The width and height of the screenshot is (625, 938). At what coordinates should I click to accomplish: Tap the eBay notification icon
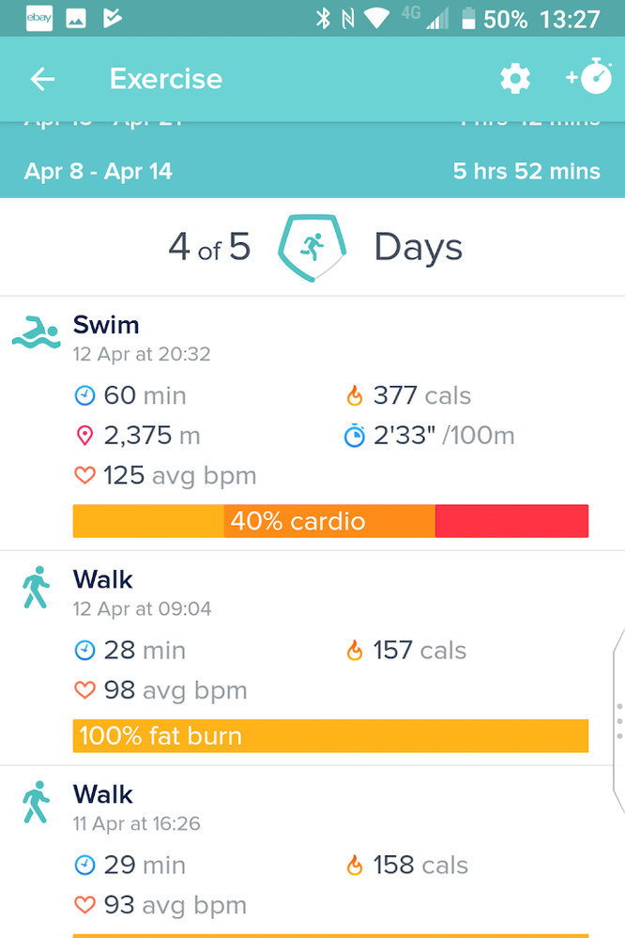click(x=39, y=18)
